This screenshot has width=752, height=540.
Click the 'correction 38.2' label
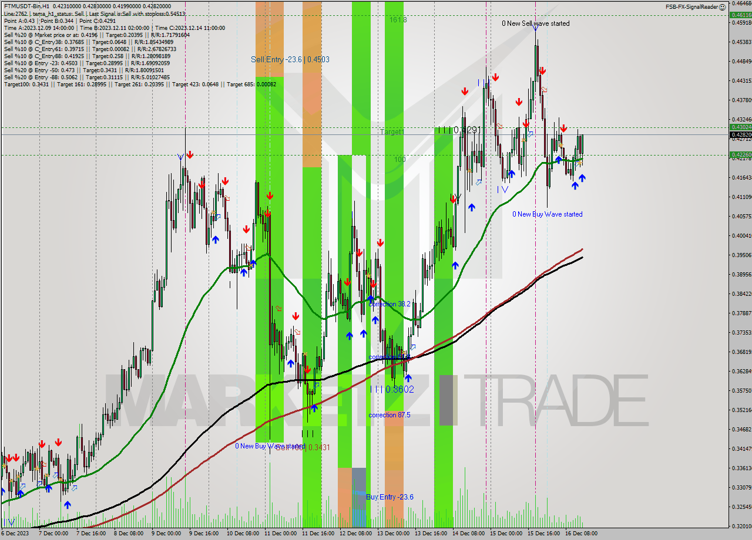click(390, 304)
